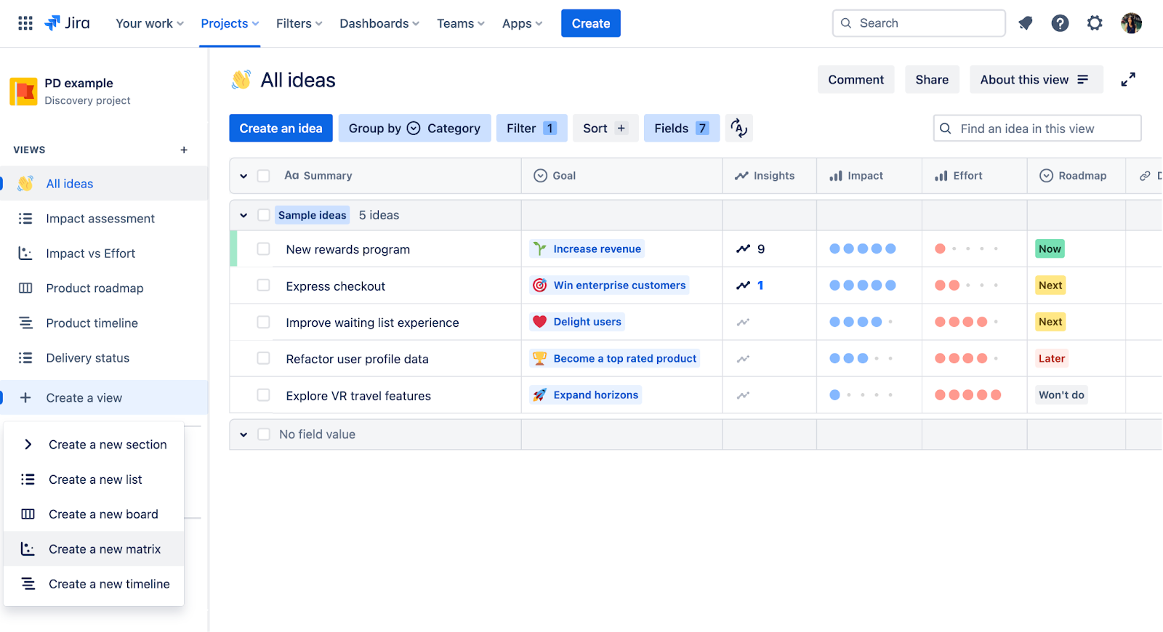The image size is (1163, 632).
Task: Open the notifications bell icon
Action: pos(1026,23)
